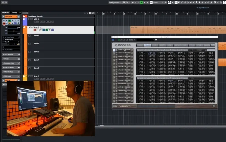The height and width of the screenshot is (142, 226).
Task: Expand the MIDI Inserts section
Action: [x=11, y=76]
